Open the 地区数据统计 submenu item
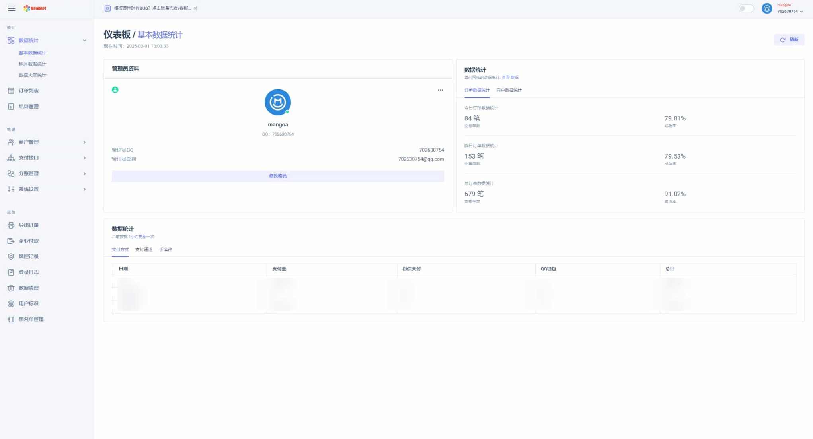The width and height of the screenshot is (813, 439). click(32, 64)
